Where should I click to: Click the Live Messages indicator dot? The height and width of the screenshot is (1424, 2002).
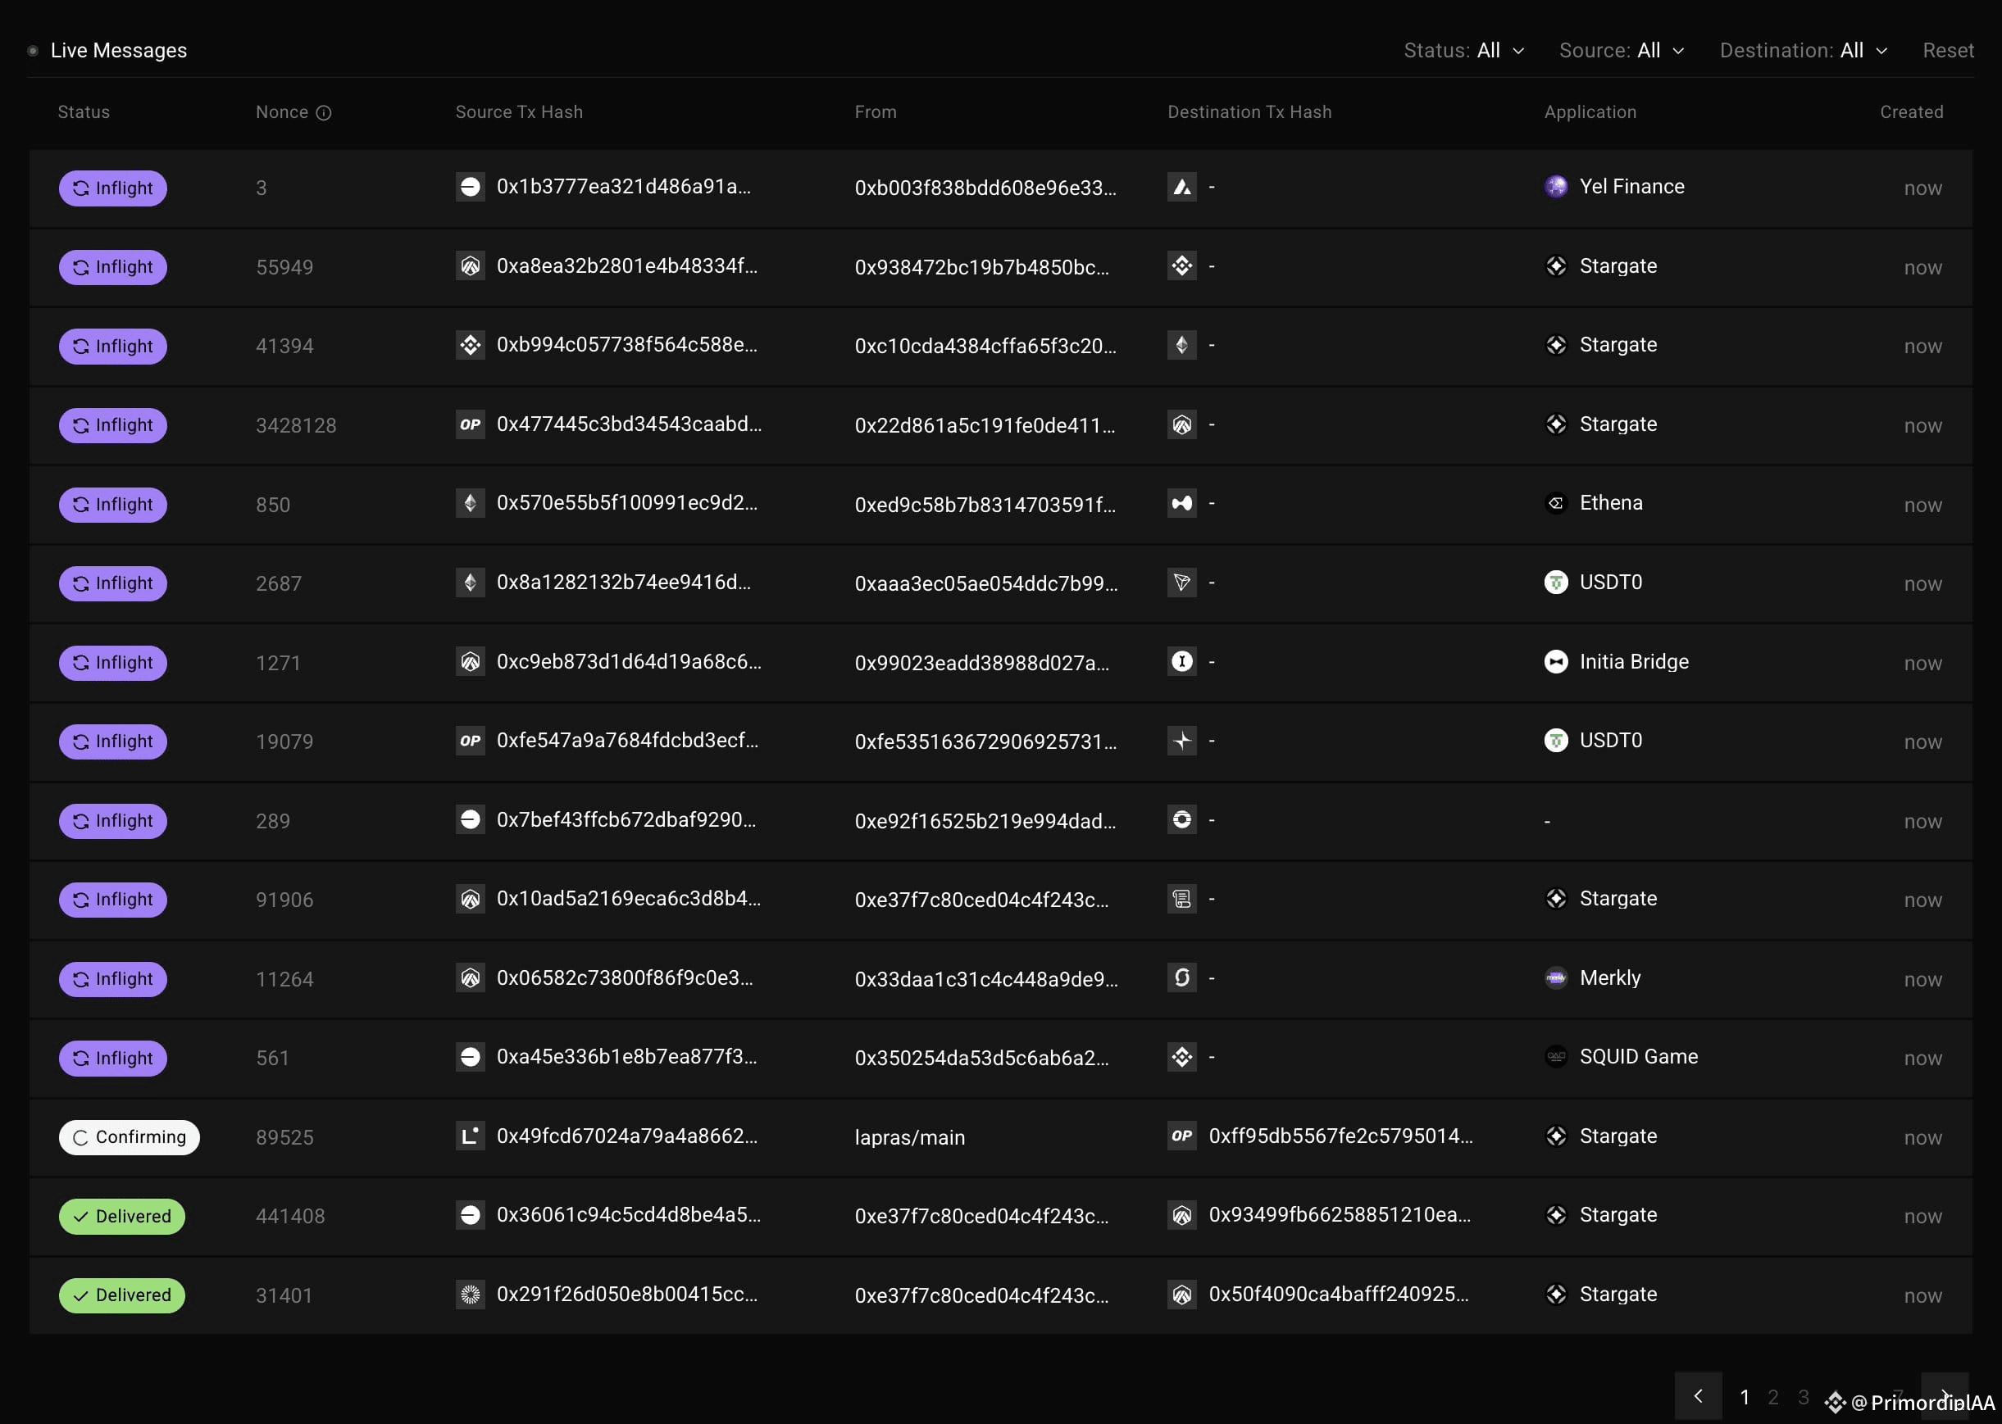pyautogui.click(x=33, y=51)
